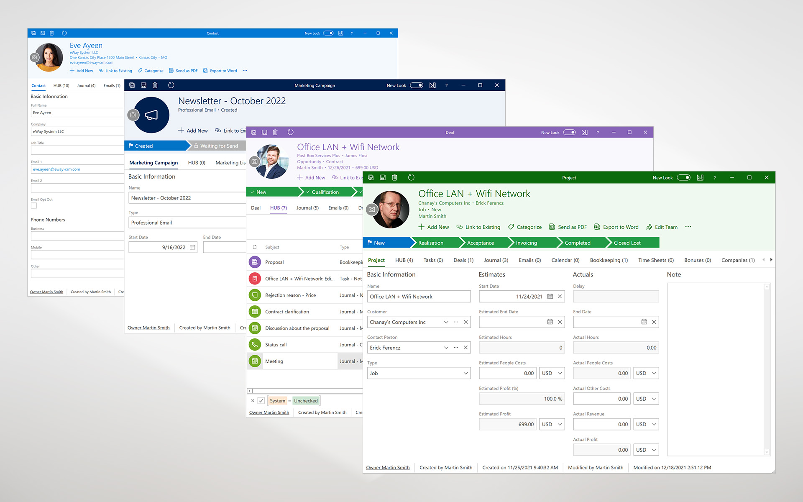Expand Customer dropdown Chanay's Computers Inc
The width and height of the screenshot is (803, 502).
click(x=446, y=322)
